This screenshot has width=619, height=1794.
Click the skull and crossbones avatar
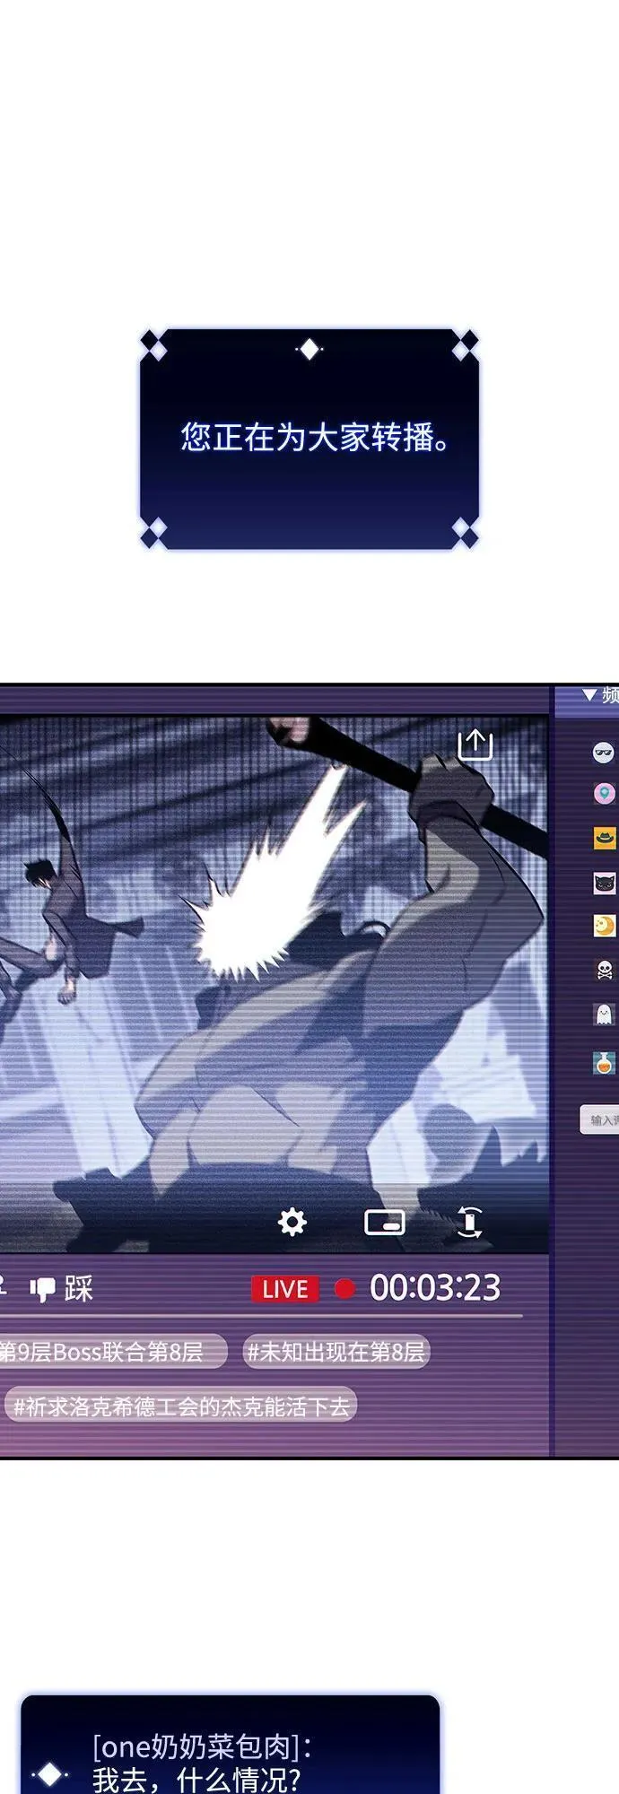pos(605,970)
